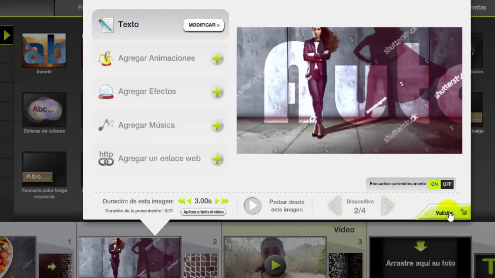Click the green Validar button

444,213
